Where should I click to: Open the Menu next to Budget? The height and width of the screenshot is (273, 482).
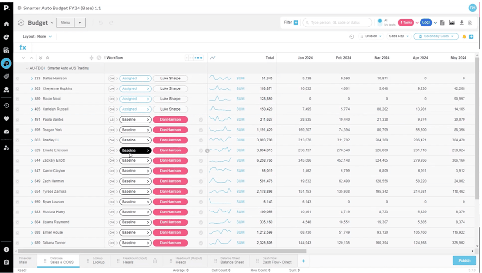(64, 22)
